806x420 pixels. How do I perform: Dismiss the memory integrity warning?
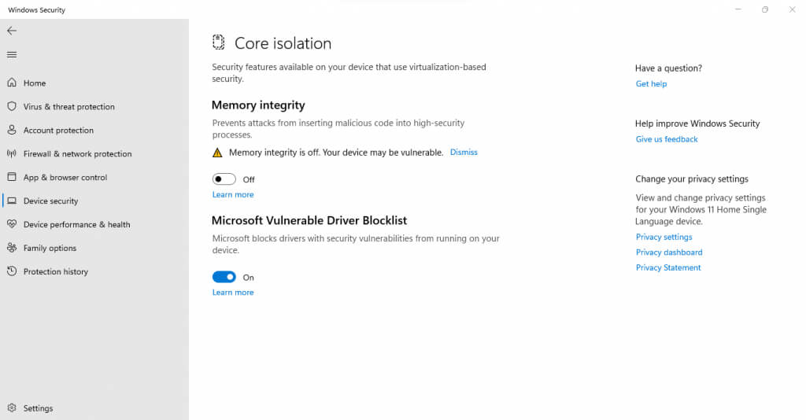click(x=464, y=153)
